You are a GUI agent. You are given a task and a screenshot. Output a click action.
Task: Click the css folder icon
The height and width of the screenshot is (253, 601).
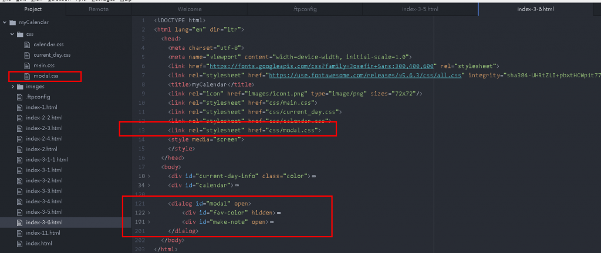point(20,35)
